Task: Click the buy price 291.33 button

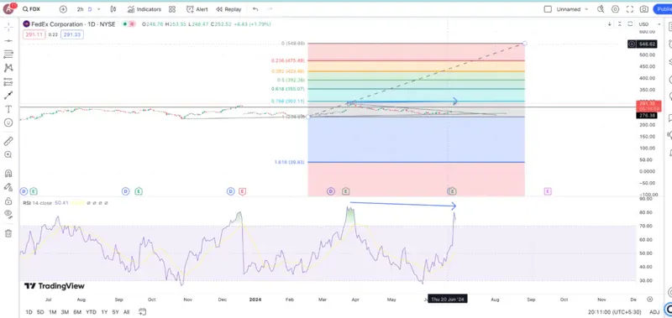Action: tap(72, 34)
